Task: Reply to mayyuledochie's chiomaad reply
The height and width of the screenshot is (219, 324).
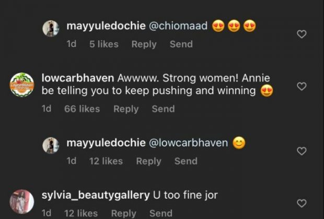Action: coord(144,44)
